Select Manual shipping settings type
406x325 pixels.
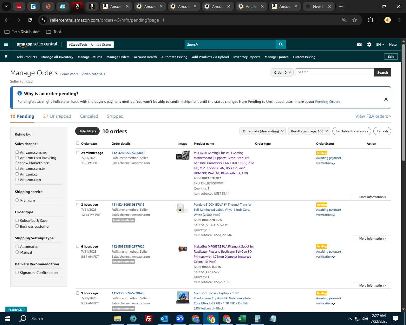coord(17,252)
